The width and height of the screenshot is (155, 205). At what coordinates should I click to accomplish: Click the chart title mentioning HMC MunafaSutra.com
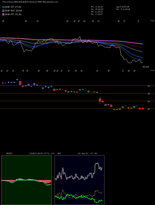(30, 2)
